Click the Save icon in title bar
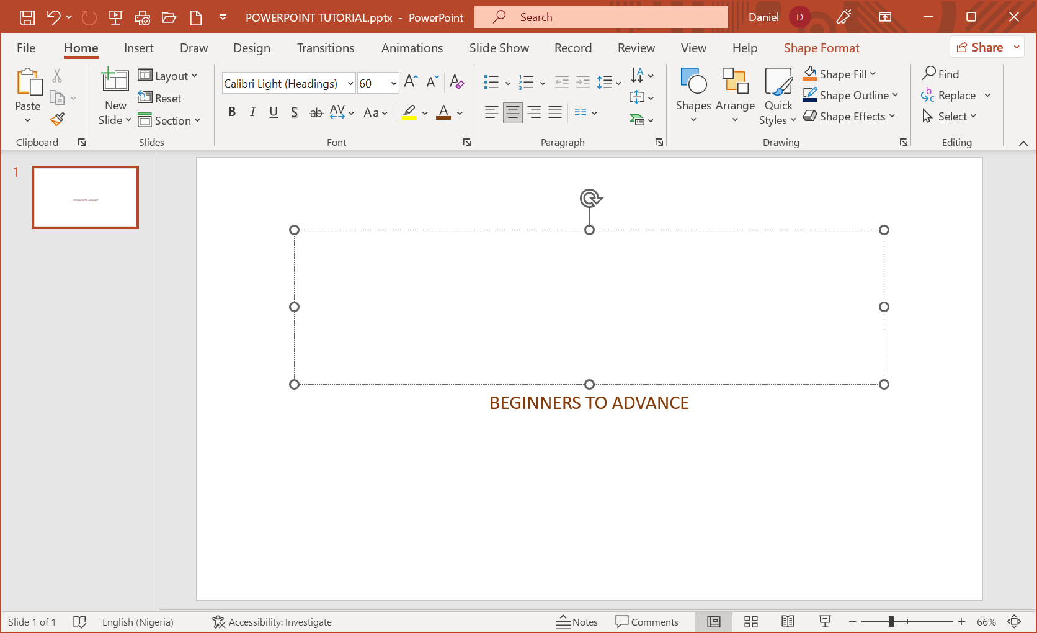Viewport: 1037px width, 633px height. click(x=27, y=17)
